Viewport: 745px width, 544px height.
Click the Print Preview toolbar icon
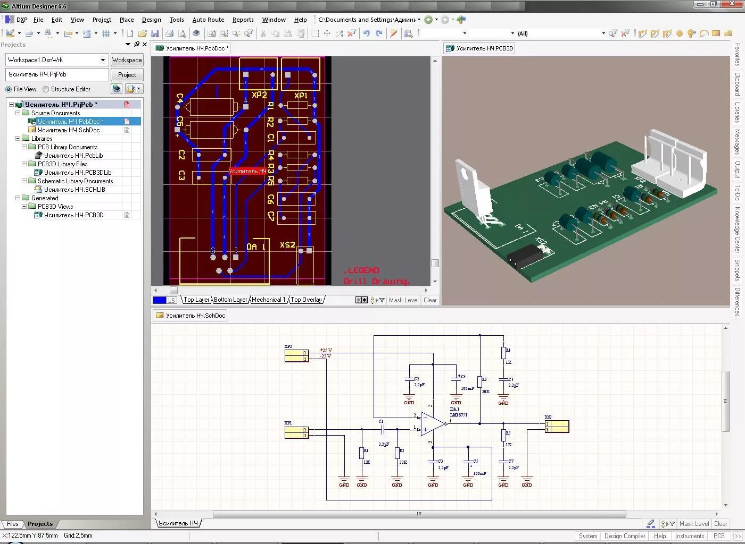coord(182,33)
